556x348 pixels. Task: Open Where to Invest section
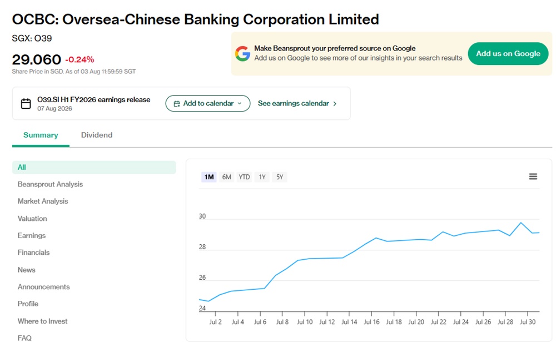pos(43,321)
